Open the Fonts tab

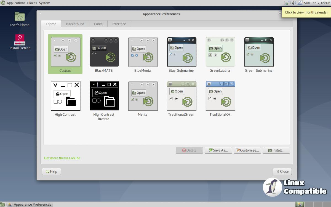click(98, 24)
